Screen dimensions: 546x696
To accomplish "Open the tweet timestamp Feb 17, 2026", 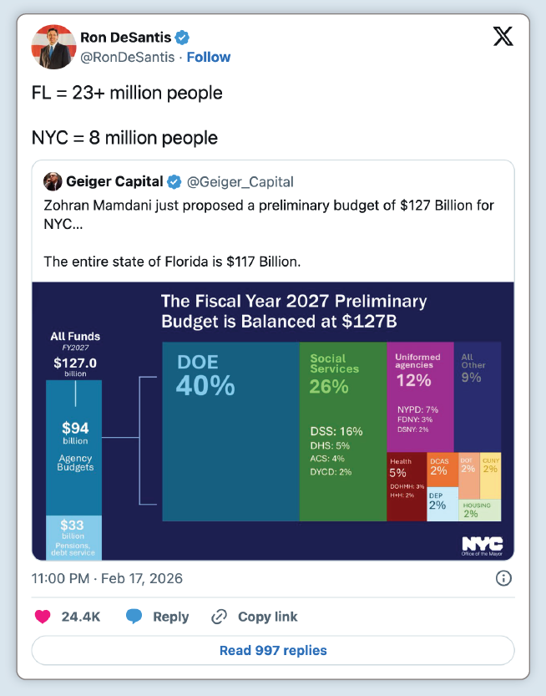I will tap(107, 578).
